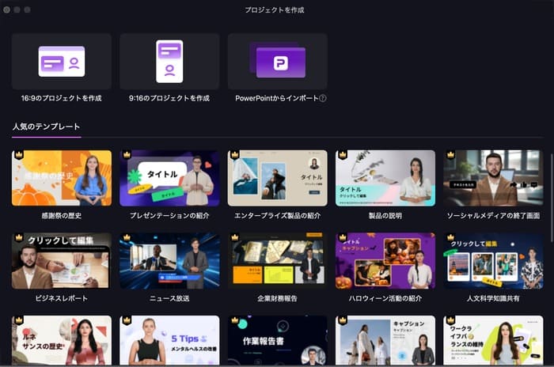Click the 9:16のプロジェクトを作成 label
This screenshot has width=554, height=367.
pos(169,98)
